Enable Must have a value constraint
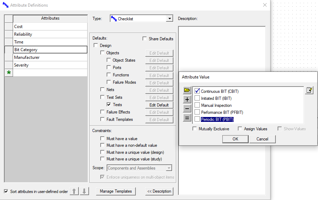318x200 pixels. tap(102, 138)
